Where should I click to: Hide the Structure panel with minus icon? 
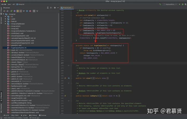pos(58,8)
